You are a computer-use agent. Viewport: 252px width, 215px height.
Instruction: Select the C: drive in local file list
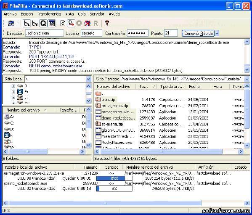7,123
